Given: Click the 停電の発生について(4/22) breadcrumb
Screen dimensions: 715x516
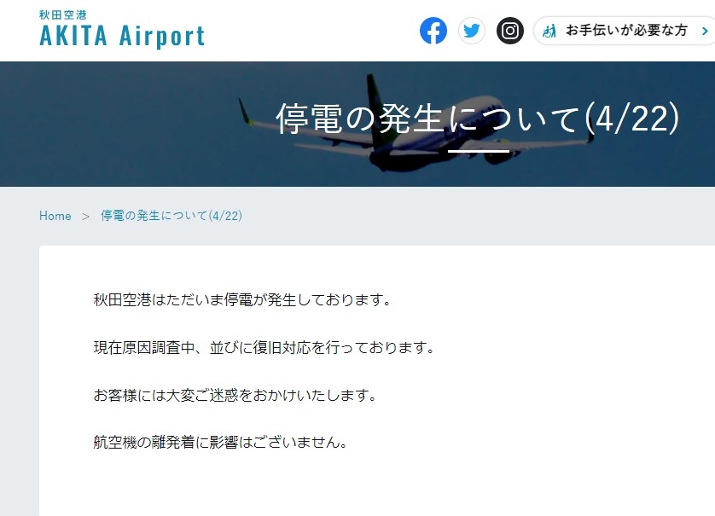Looking at the screenshot, I should [171, 216].
